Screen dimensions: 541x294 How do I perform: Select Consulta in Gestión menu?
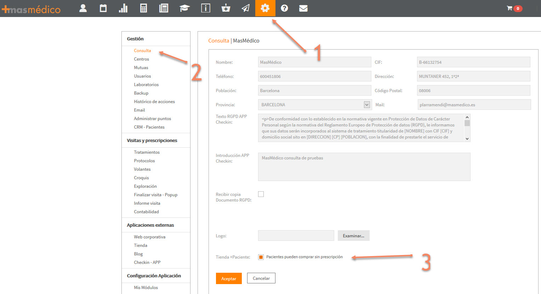(x=142, y=51)
